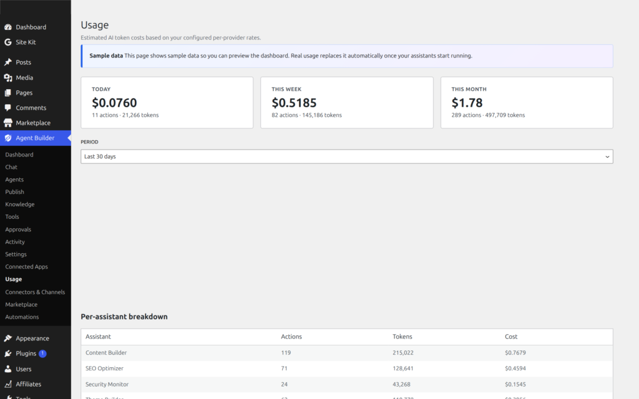Click the Tokens column header
This screenshot has height=399, width=639.
point(402,337)
